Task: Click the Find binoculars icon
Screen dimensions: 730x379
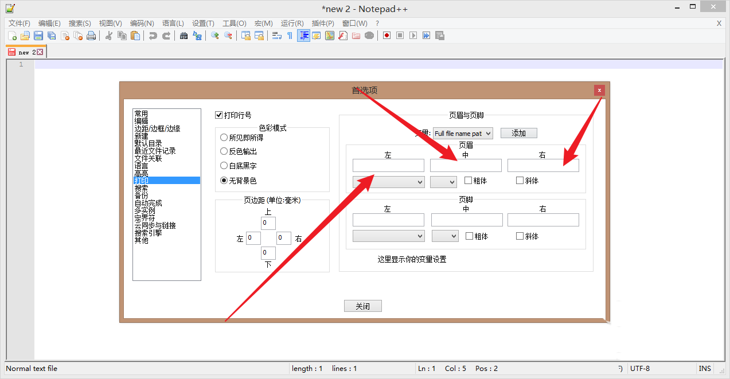Action: [x=184, y=36]
